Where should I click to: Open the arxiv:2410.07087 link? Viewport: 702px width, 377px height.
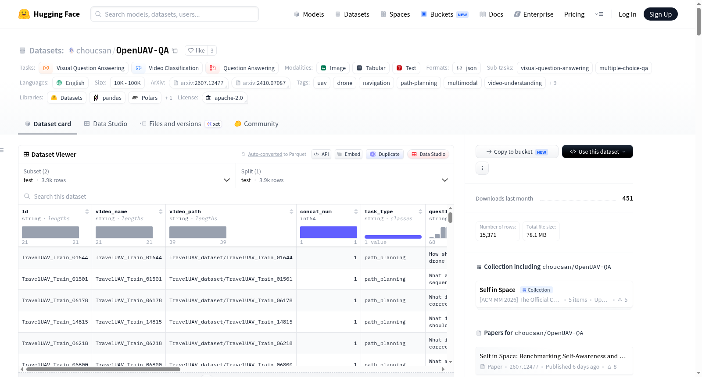(x=261, y=83)
